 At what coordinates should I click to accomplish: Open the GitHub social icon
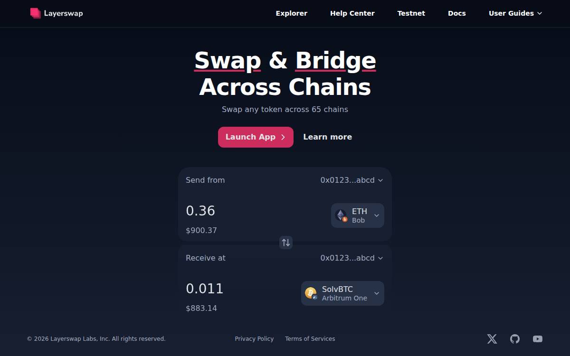pyautogui.click(x=515, y=339)
